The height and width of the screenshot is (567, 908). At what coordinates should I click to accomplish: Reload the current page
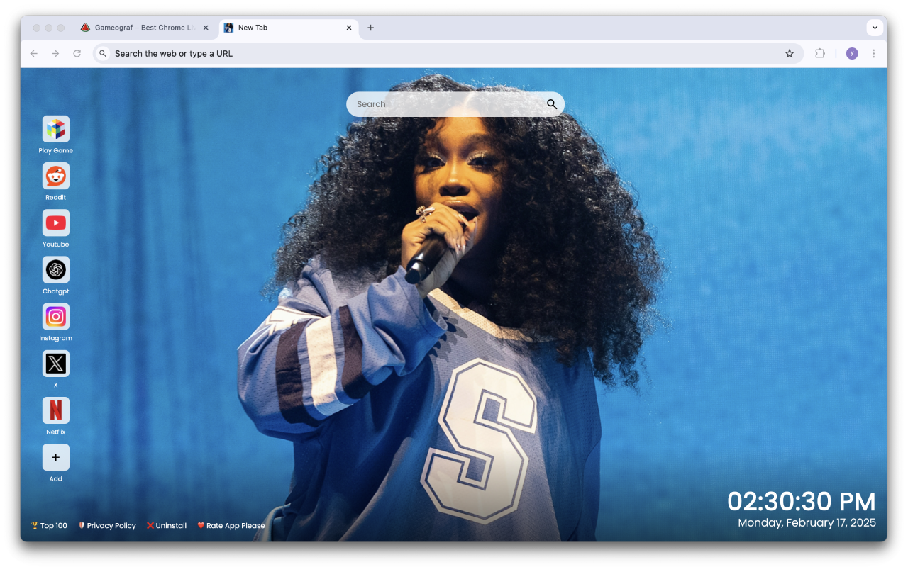coord(77,53)
